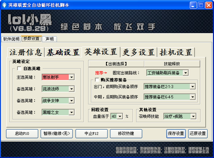Restore defaults with 还原设置 button
The image size is (214, 158).
coord(198,133)
